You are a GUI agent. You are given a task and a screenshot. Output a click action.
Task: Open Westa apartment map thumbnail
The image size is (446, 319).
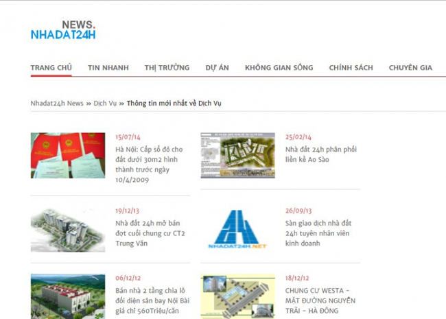coord(238,296)
